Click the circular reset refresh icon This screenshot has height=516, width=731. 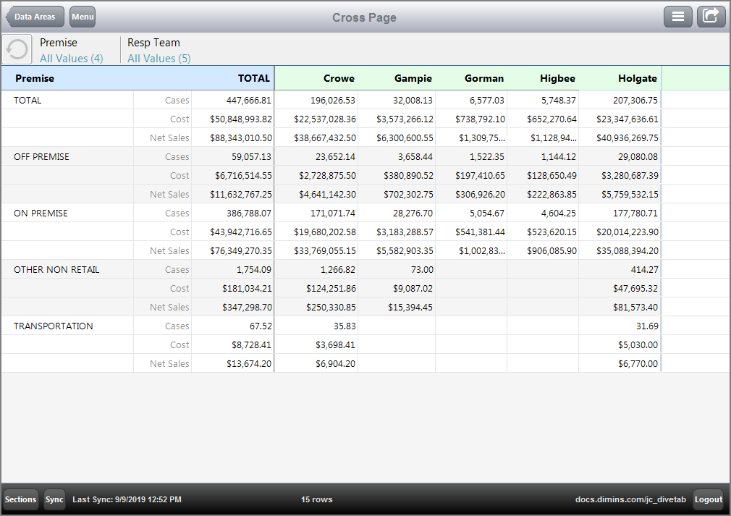click(17, 49)
